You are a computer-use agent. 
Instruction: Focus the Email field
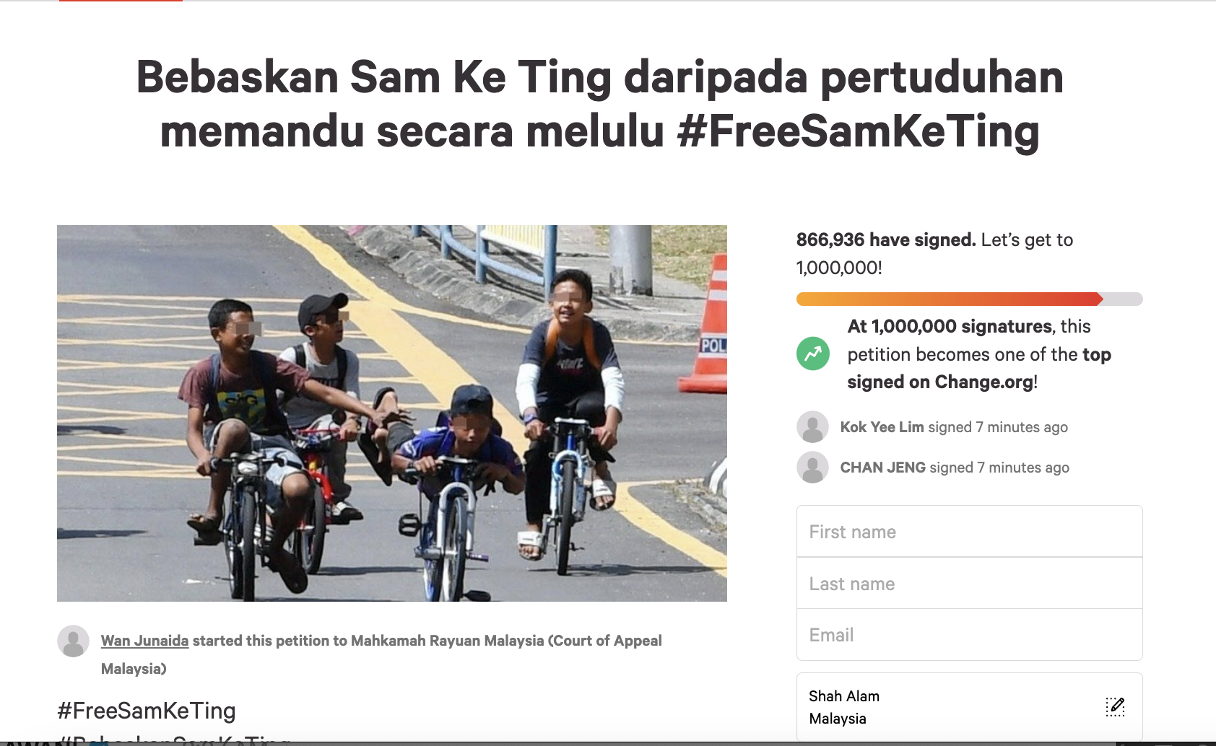[969, 635]
